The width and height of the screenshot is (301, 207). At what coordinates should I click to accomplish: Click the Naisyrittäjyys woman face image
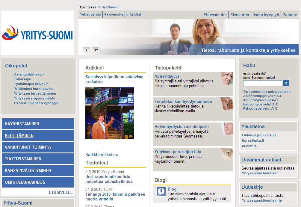click(227, 78)
